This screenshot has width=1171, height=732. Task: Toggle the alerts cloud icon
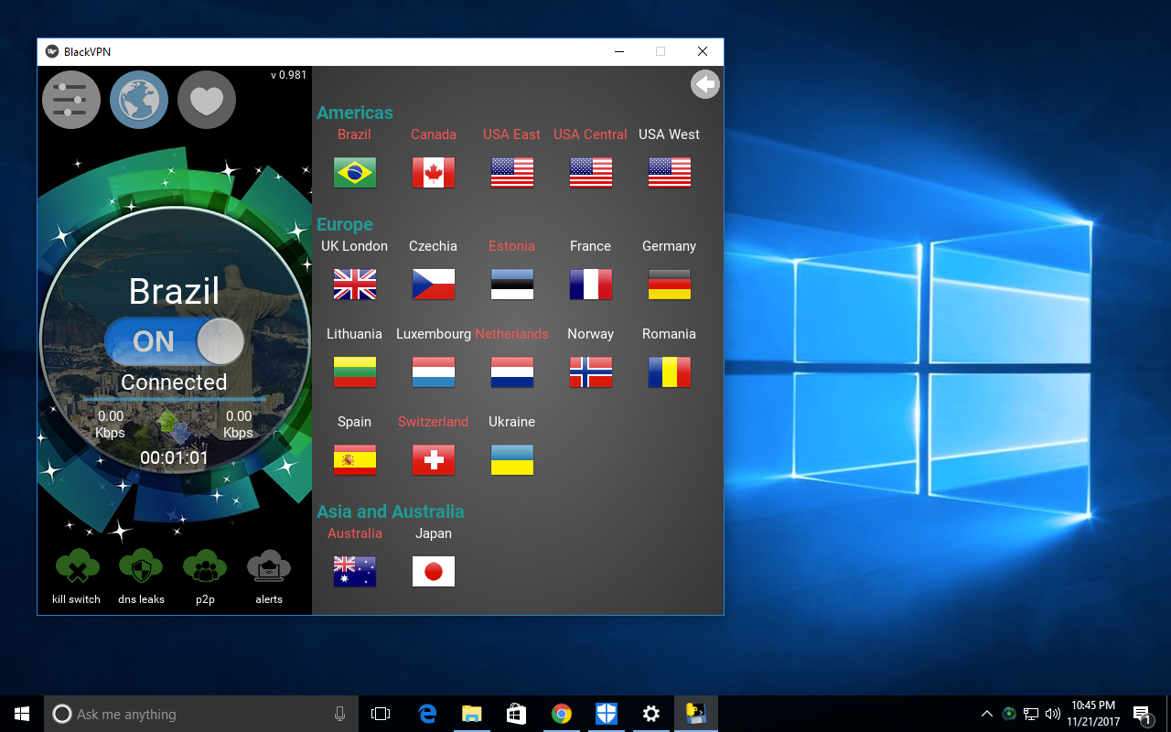(269, 567)
